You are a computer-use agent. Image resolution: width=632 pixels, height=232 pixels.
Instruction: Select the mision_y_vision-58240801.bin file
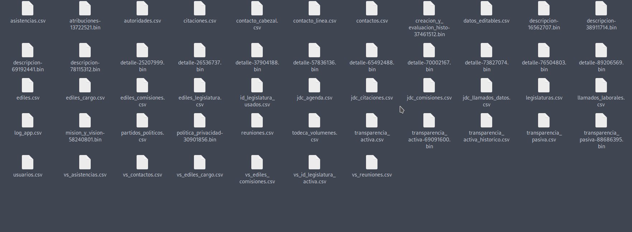tap(85, 121)
